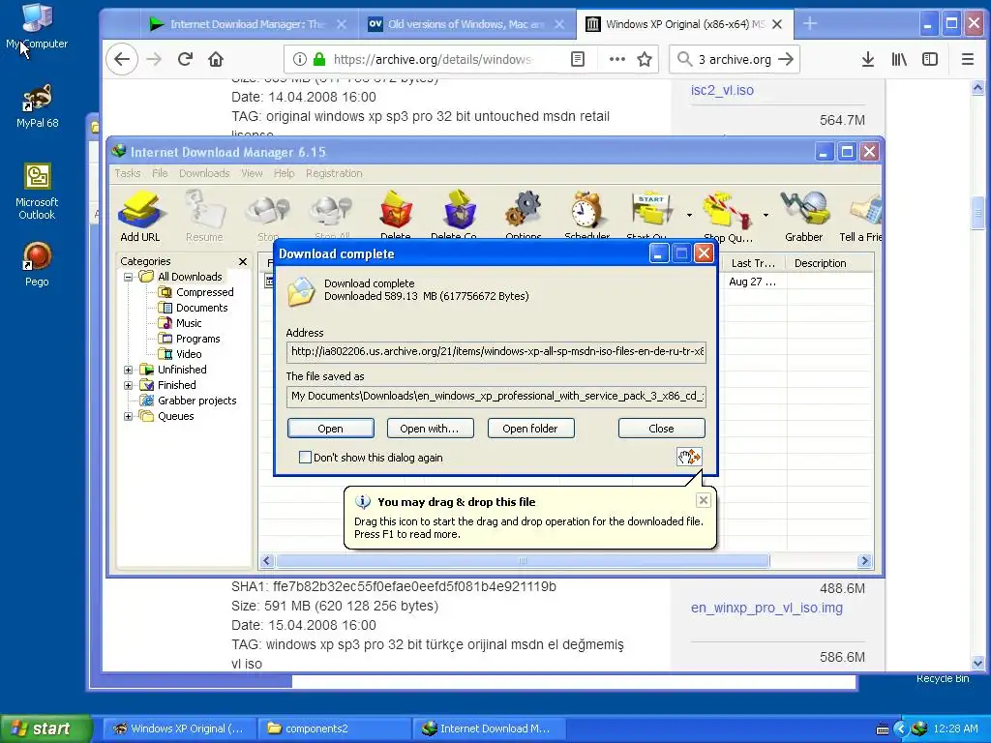Click the Delete Completed toolbar icon

click(460, 216)
